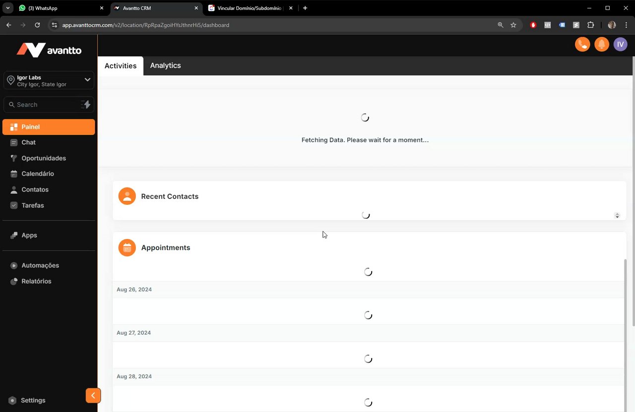Screen dimensions: 635x412
Task: Collapse the sidebar with orange arrow
Action: click(x=93, y=396)
